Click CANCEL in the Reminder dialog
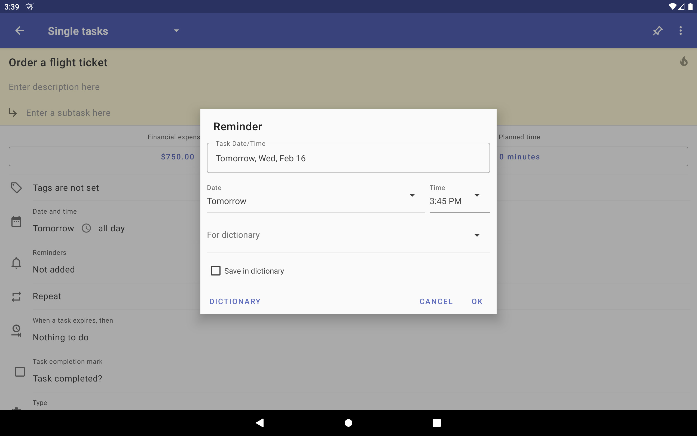This screenshot has width=697, height=436. pos(436,301)
